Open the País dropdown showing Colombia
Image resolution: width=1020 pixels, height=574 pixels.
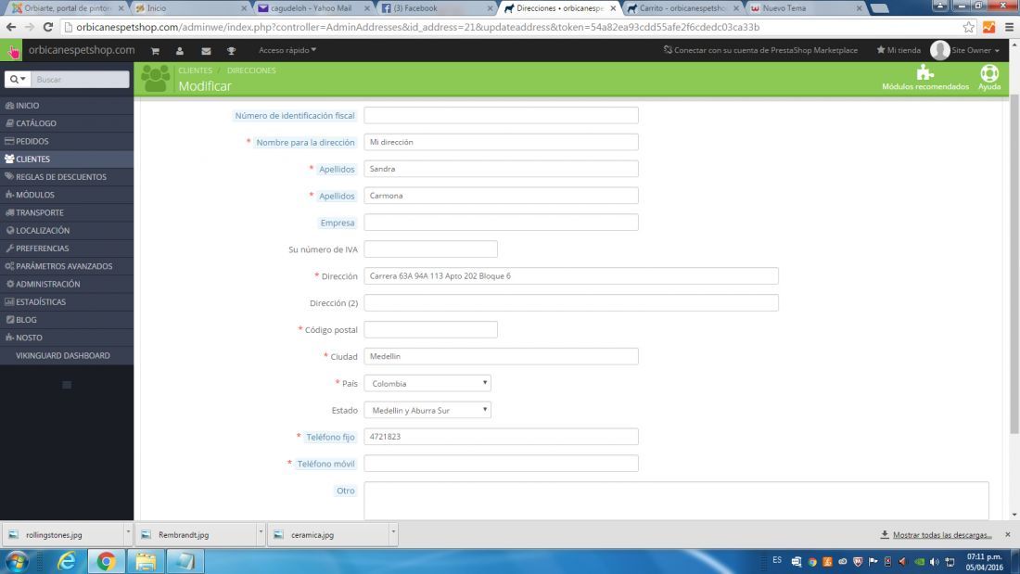pyautogui.click(x=427, y=383)
